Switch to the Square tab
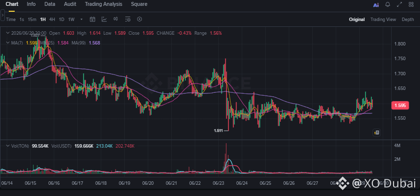 (139, 4)
